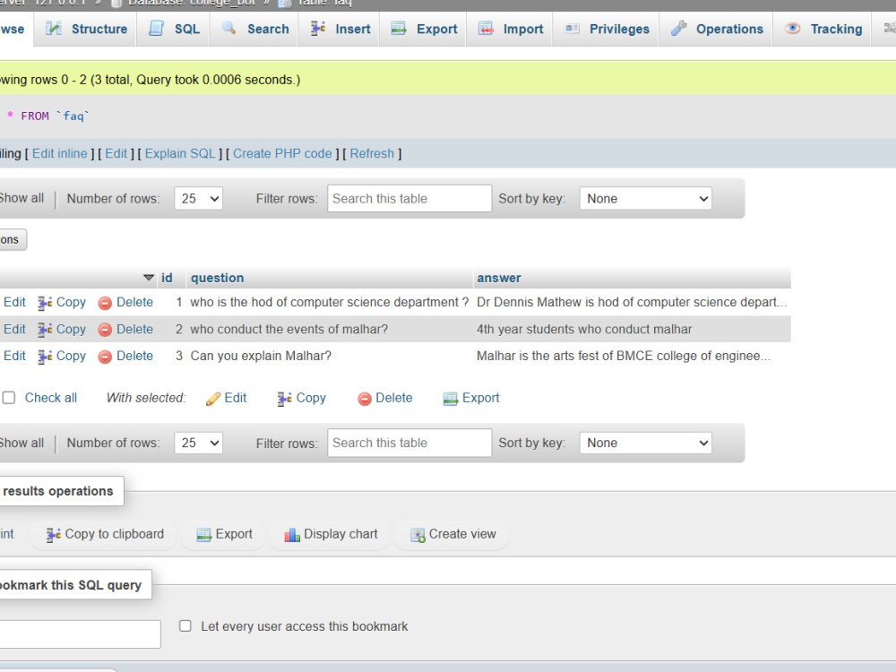Viewport: 896px width, 672px height.
Task: Enable Let every user access this bookmark
Action: click(x=185, y=625)
